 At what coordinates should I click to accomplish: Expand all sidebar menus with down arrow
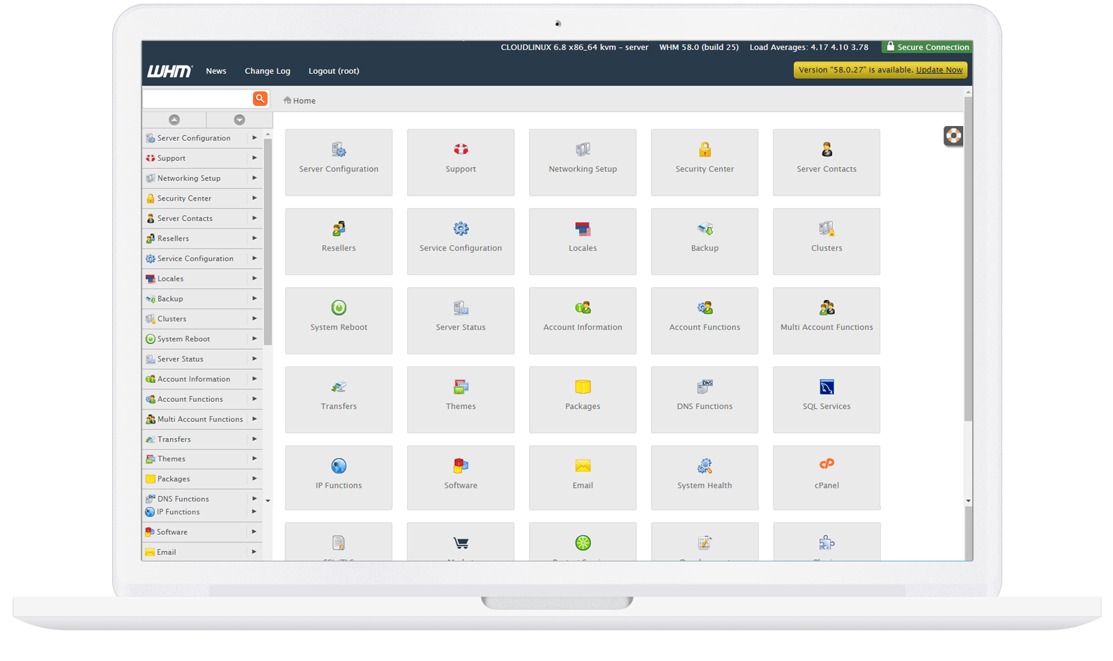239,120
